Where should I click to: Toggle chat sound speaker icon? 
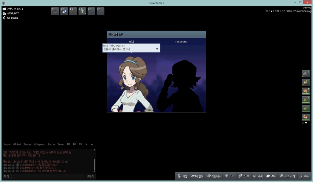coord(80,144)
